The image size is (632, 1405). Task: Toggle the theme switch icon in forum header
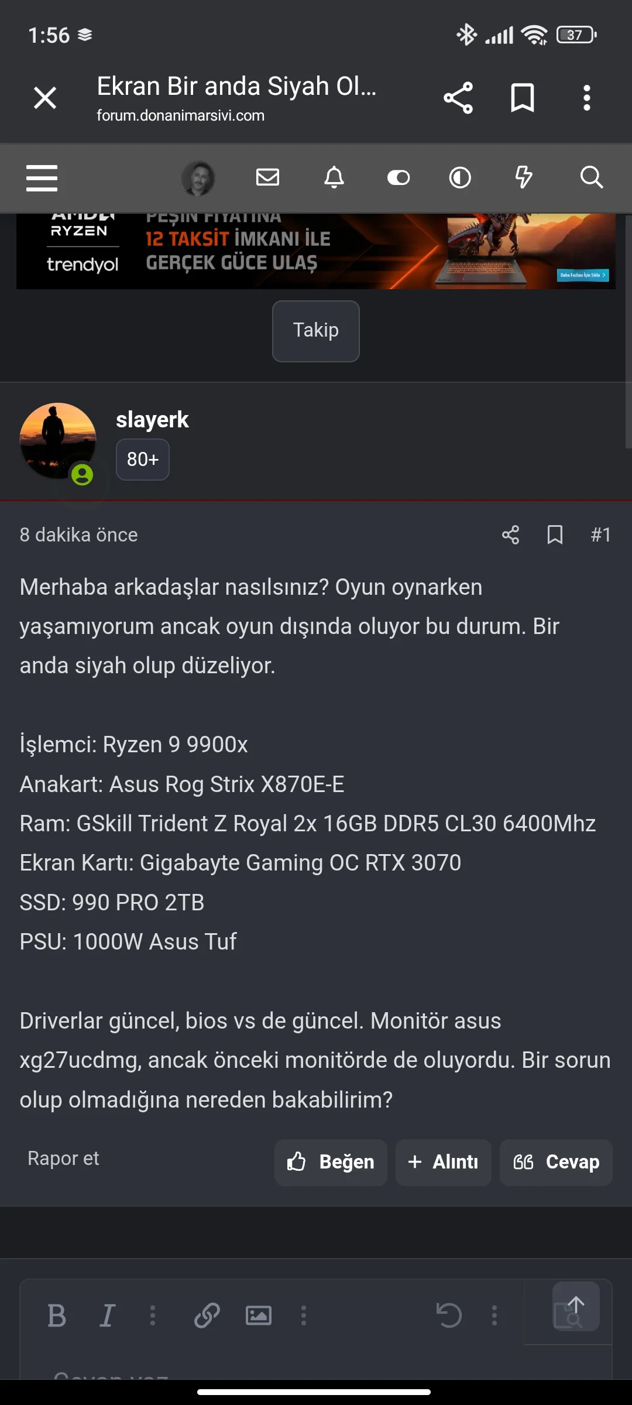tap(399, 177)
